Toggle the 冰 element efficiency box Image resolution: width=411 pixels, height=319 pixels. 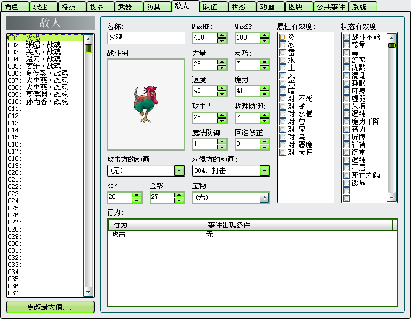283,45
